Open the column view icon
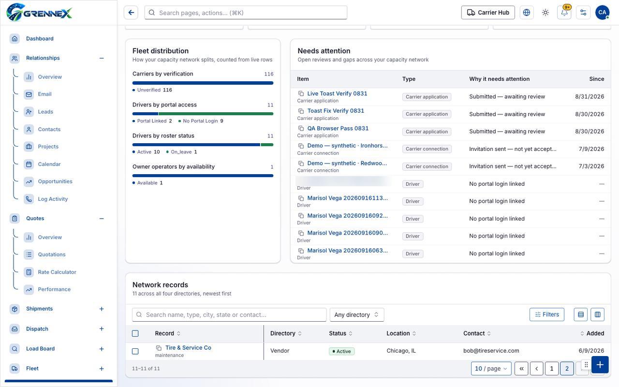The image size is (619, 387). (598, 314)
